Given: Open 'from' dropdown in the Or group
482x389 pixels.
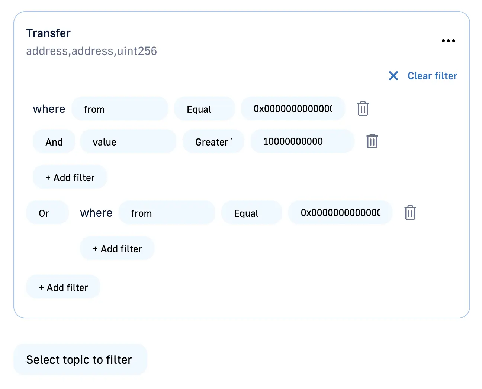Looking at the screenshot, I should [x=167, y=213].
